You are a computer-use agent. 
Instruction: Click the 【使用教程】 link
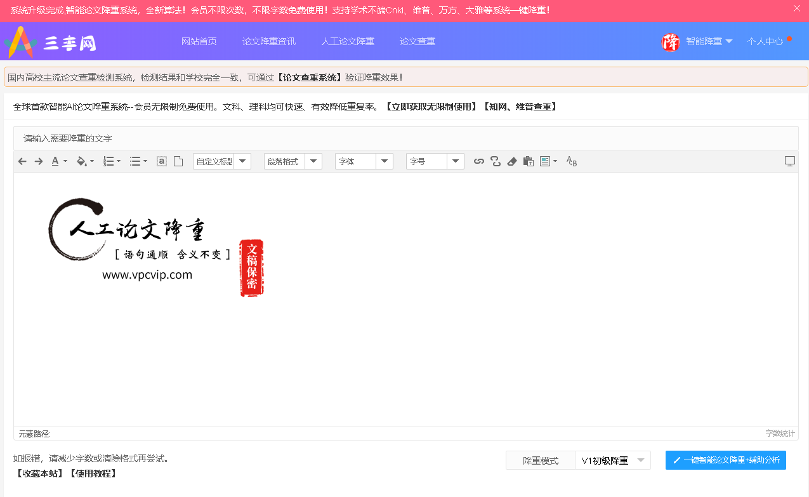click(93, 474)
